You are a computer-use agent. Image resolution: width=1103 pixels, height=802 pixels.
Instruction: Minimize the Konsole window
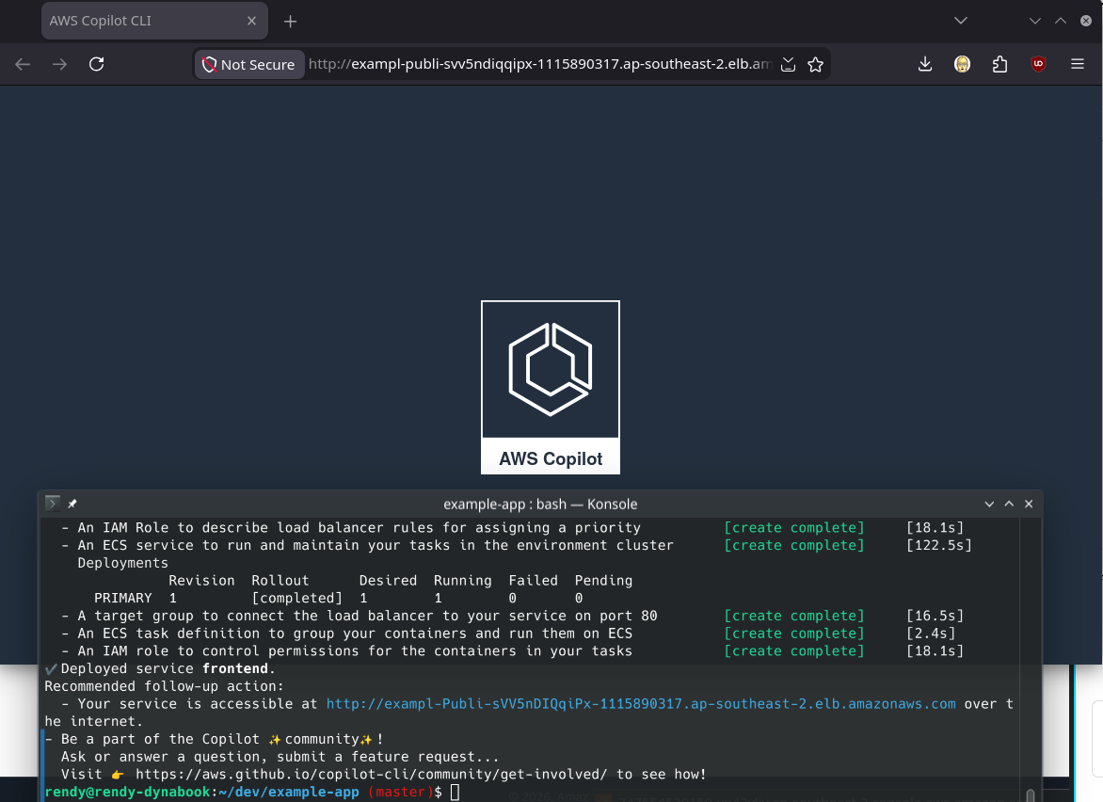pyautogui.click(x=989, y=504)
